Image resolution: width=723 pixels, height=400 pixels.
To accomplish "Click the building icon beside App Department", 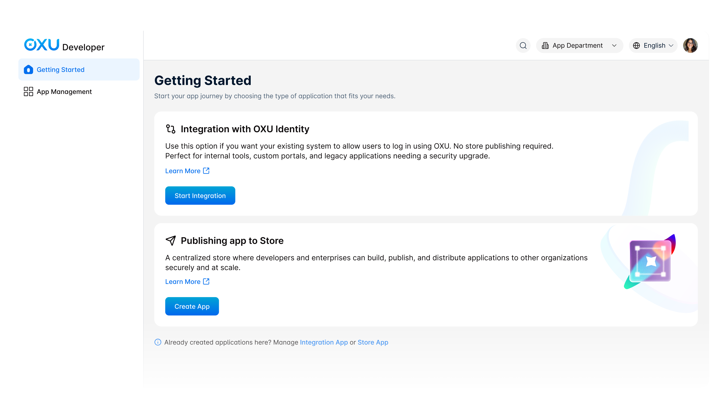I will click(545, 45).
